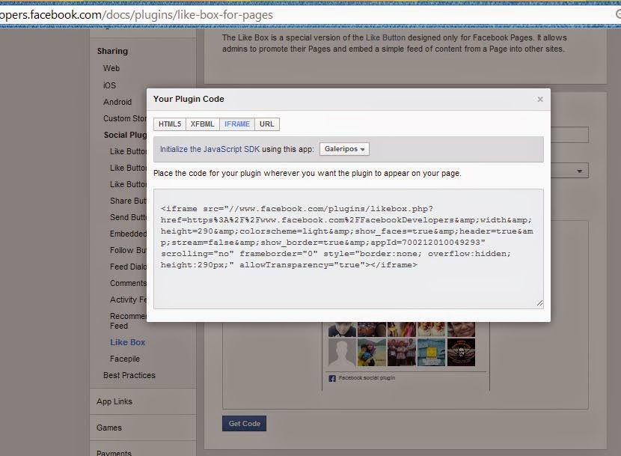The width and height of the screenshot is (621, 456).
Task: Open the Payments section
Action: click(114, 452)
